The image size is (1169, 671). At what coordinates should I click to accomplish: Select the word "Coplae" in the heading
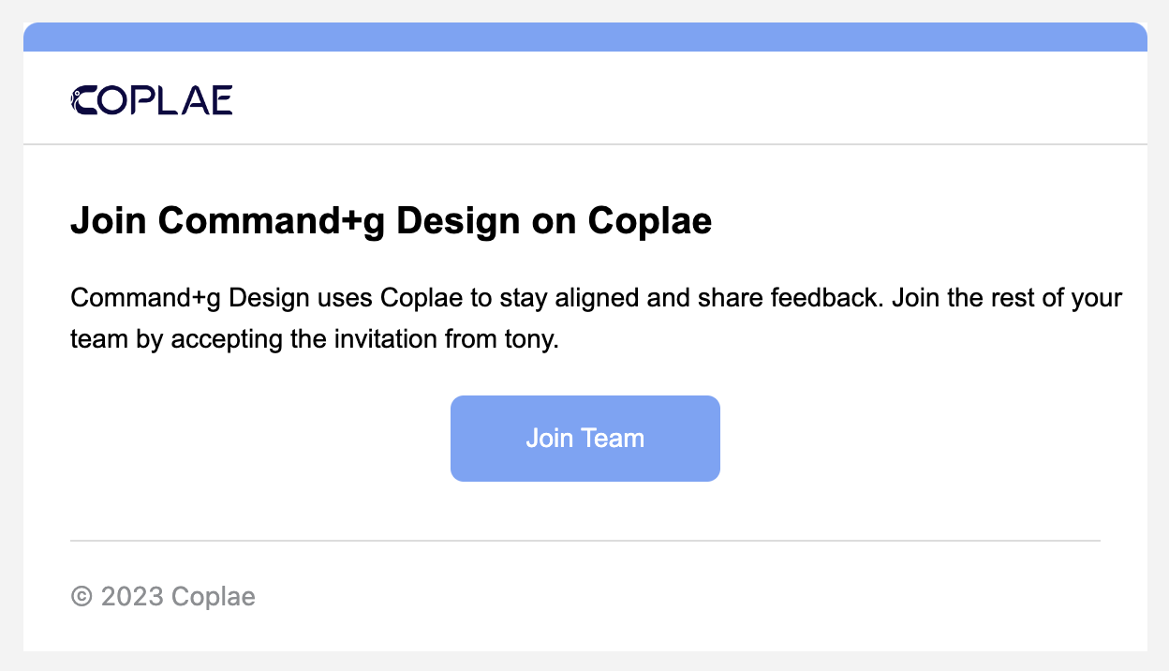coord(649,221)
